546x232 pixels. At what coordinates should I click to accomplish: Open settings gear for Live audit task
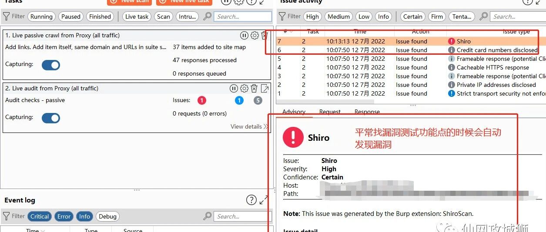(244, 89)
